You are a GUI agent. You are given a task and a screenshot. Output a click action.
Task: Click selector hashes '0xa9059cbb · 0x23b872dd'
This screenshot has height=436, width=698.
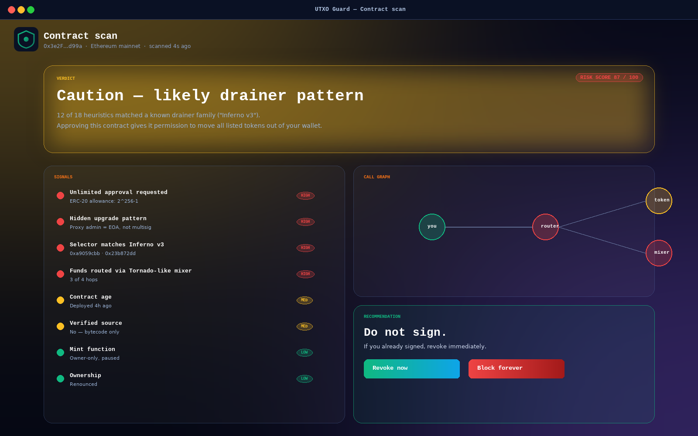point(103,253)
